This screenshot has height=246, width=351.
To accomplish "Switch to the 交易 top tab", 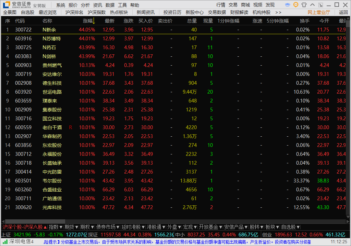I will 233,5.
